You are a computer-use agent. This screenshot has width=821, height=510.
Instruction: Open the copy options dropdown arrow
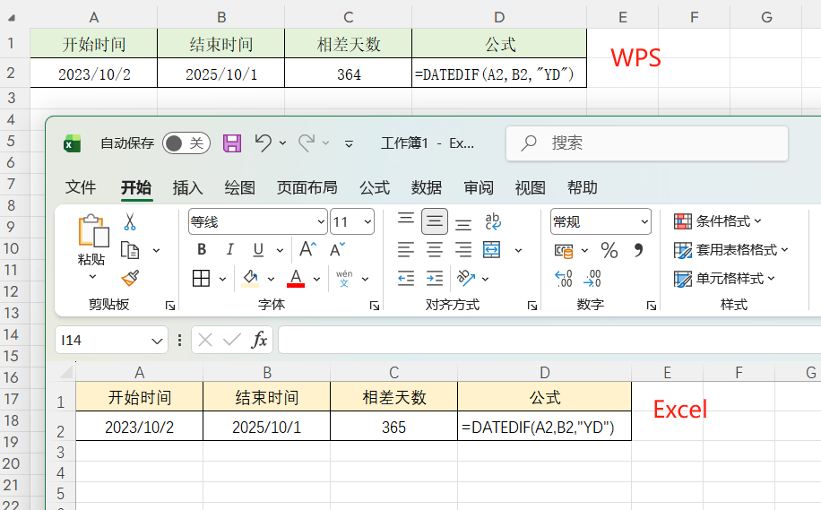(156, 250)
